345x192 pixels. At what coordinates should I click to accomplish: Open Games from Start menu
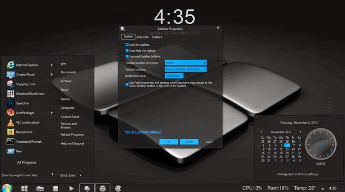tap(65, 99)
